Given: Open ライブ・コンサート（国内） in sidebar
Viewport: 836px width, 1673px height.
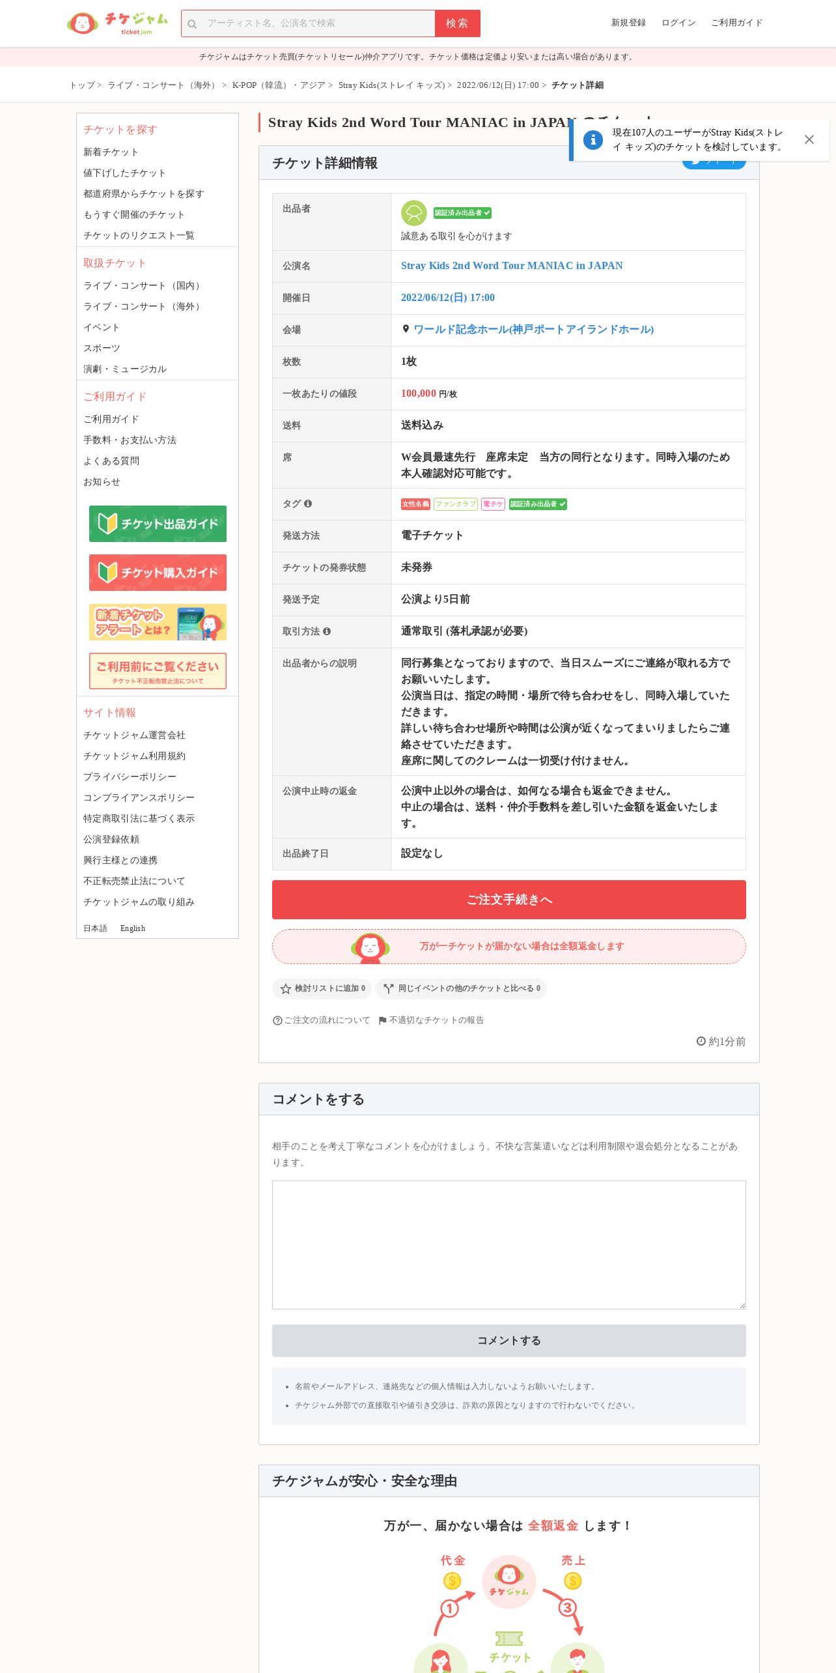Looking at the screenshot, I should (x=143, y=285).
